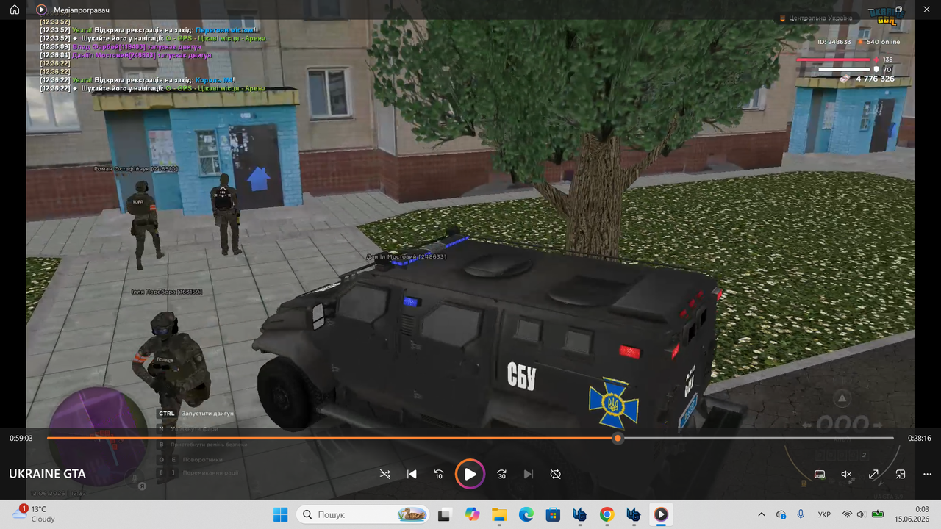Open the Wi-Fi network tray icon
This screenshot has width=941, height=529.
pyautogui.click(x=848, y=514)
